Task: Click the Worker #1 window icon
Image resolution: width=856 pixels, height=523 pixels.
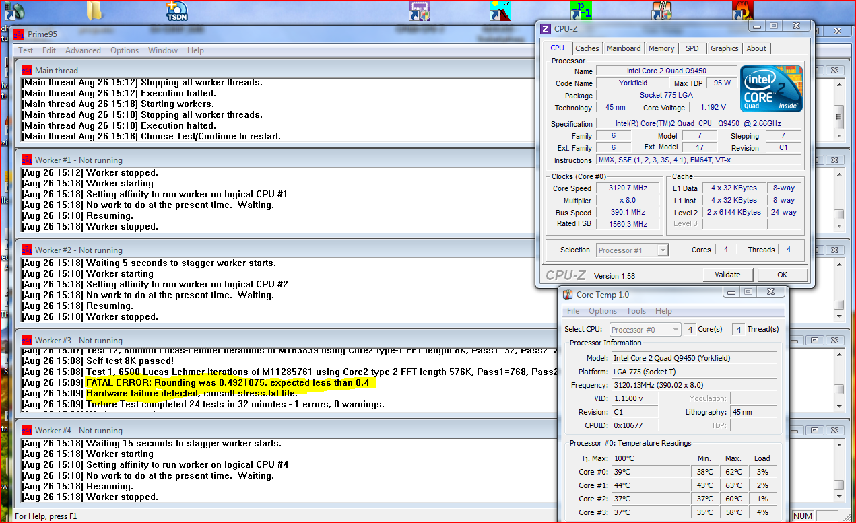Action: (x=27, y=160)
